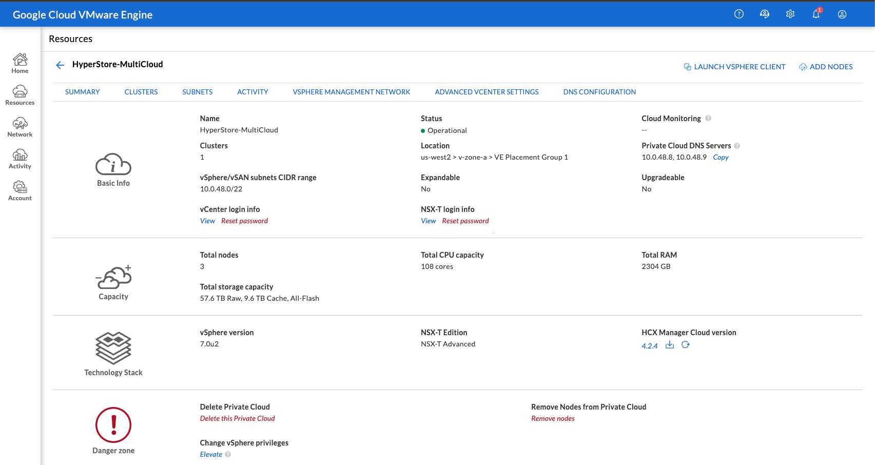This screenshot has height=465, width=875.
Task: Open the settings gear icon
Action: click(x=790, y=14)
